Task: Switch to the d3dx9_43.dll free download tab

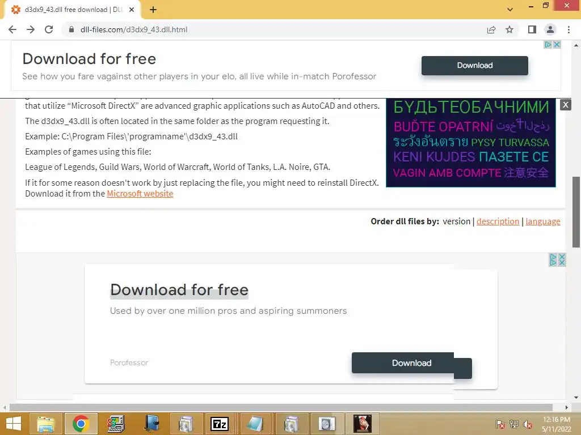Action: tap(72, 10)
